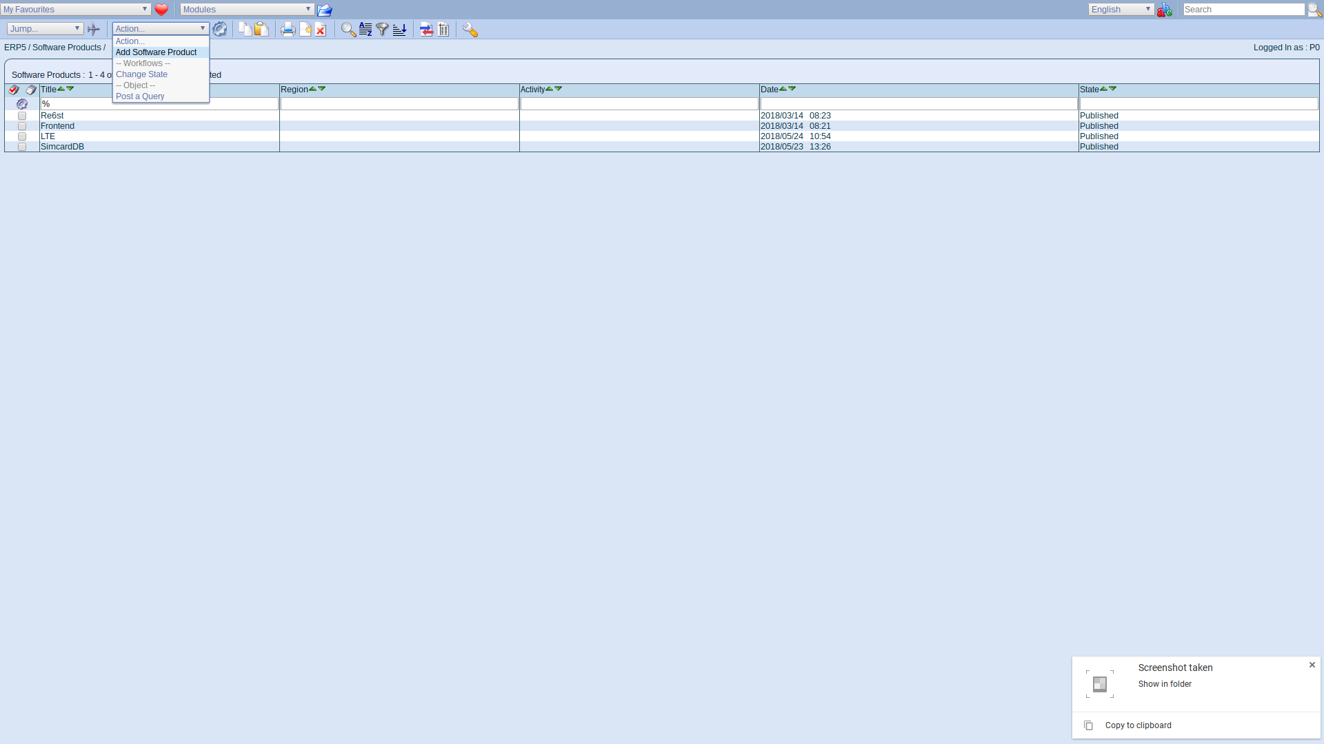Open the My Favourites dropdown
1324x744 pixels.
pos(74,9)
